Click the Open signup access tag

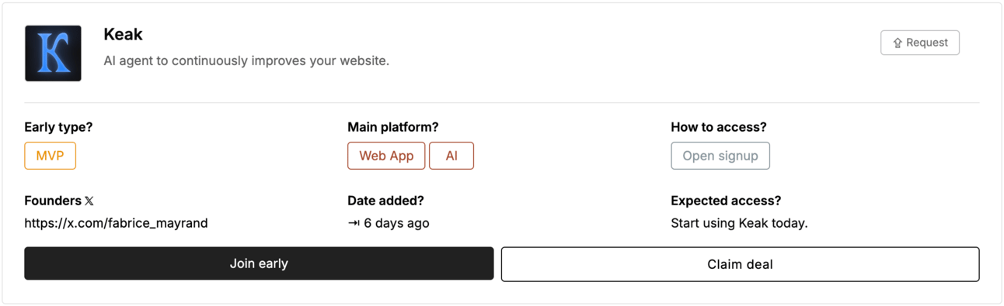pos(720,156)
